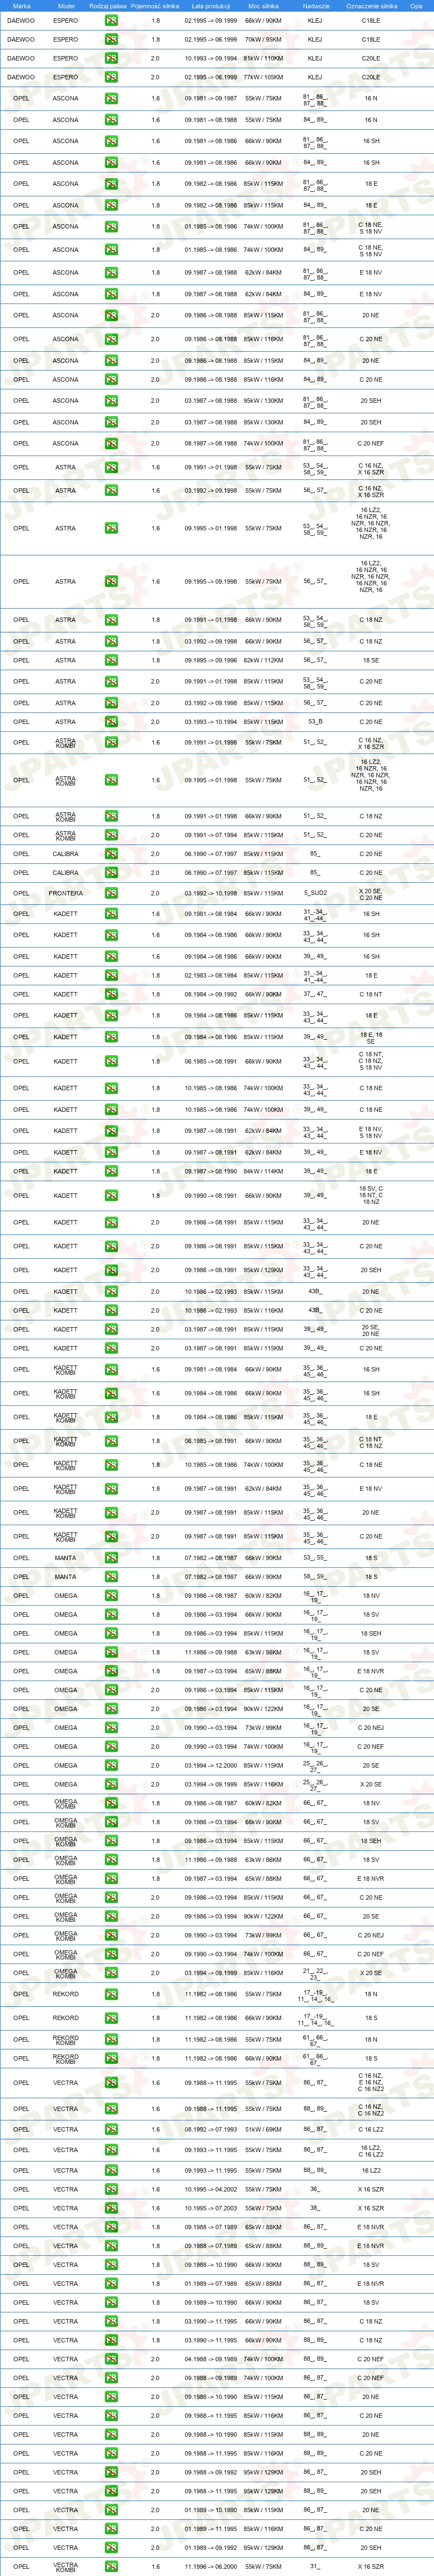
Task: Click fuel icon in Vectra 10.1995->04.2002 row
Action: tap(111, 2189)
